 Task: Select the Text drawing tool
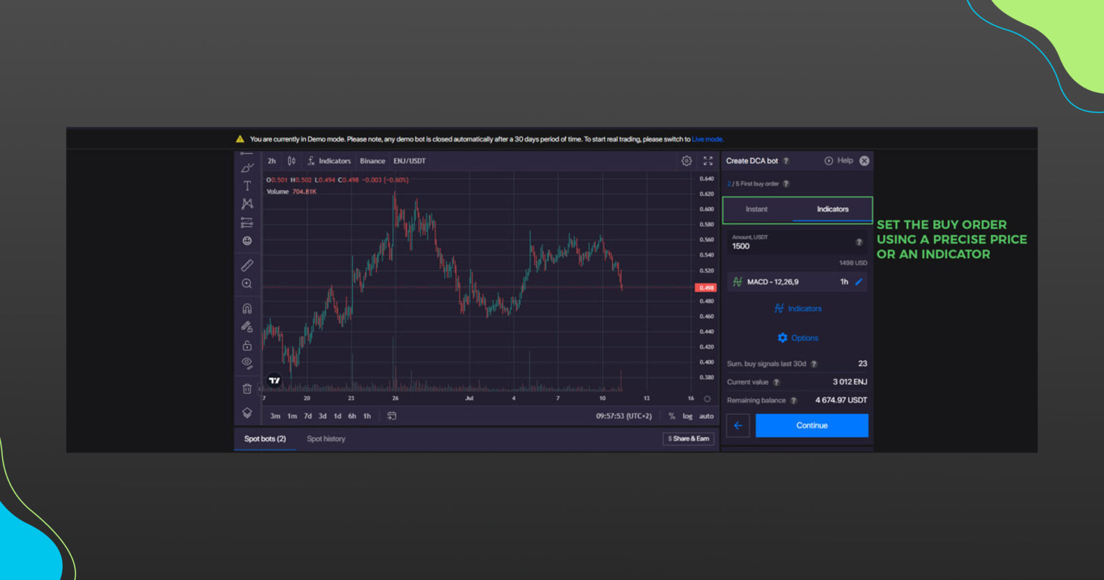click(x=247, y=186)
